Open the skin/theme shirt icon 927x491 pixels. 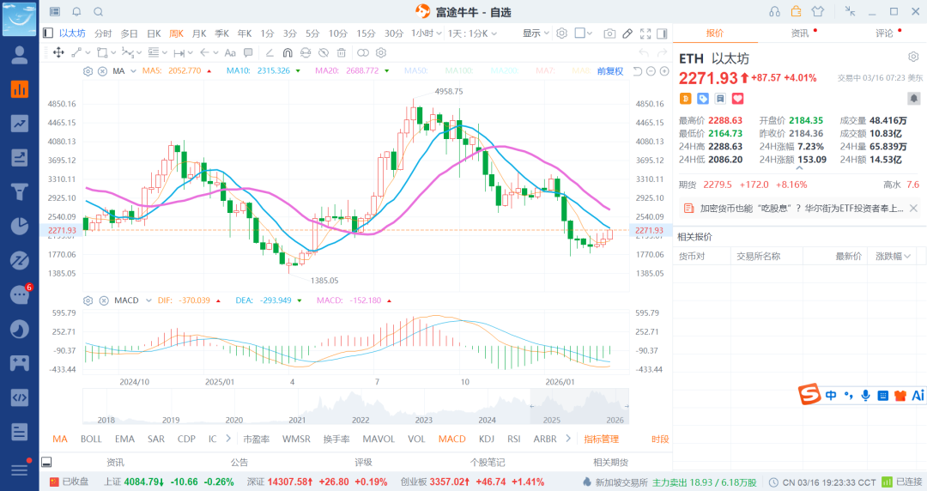coord(818,11)
